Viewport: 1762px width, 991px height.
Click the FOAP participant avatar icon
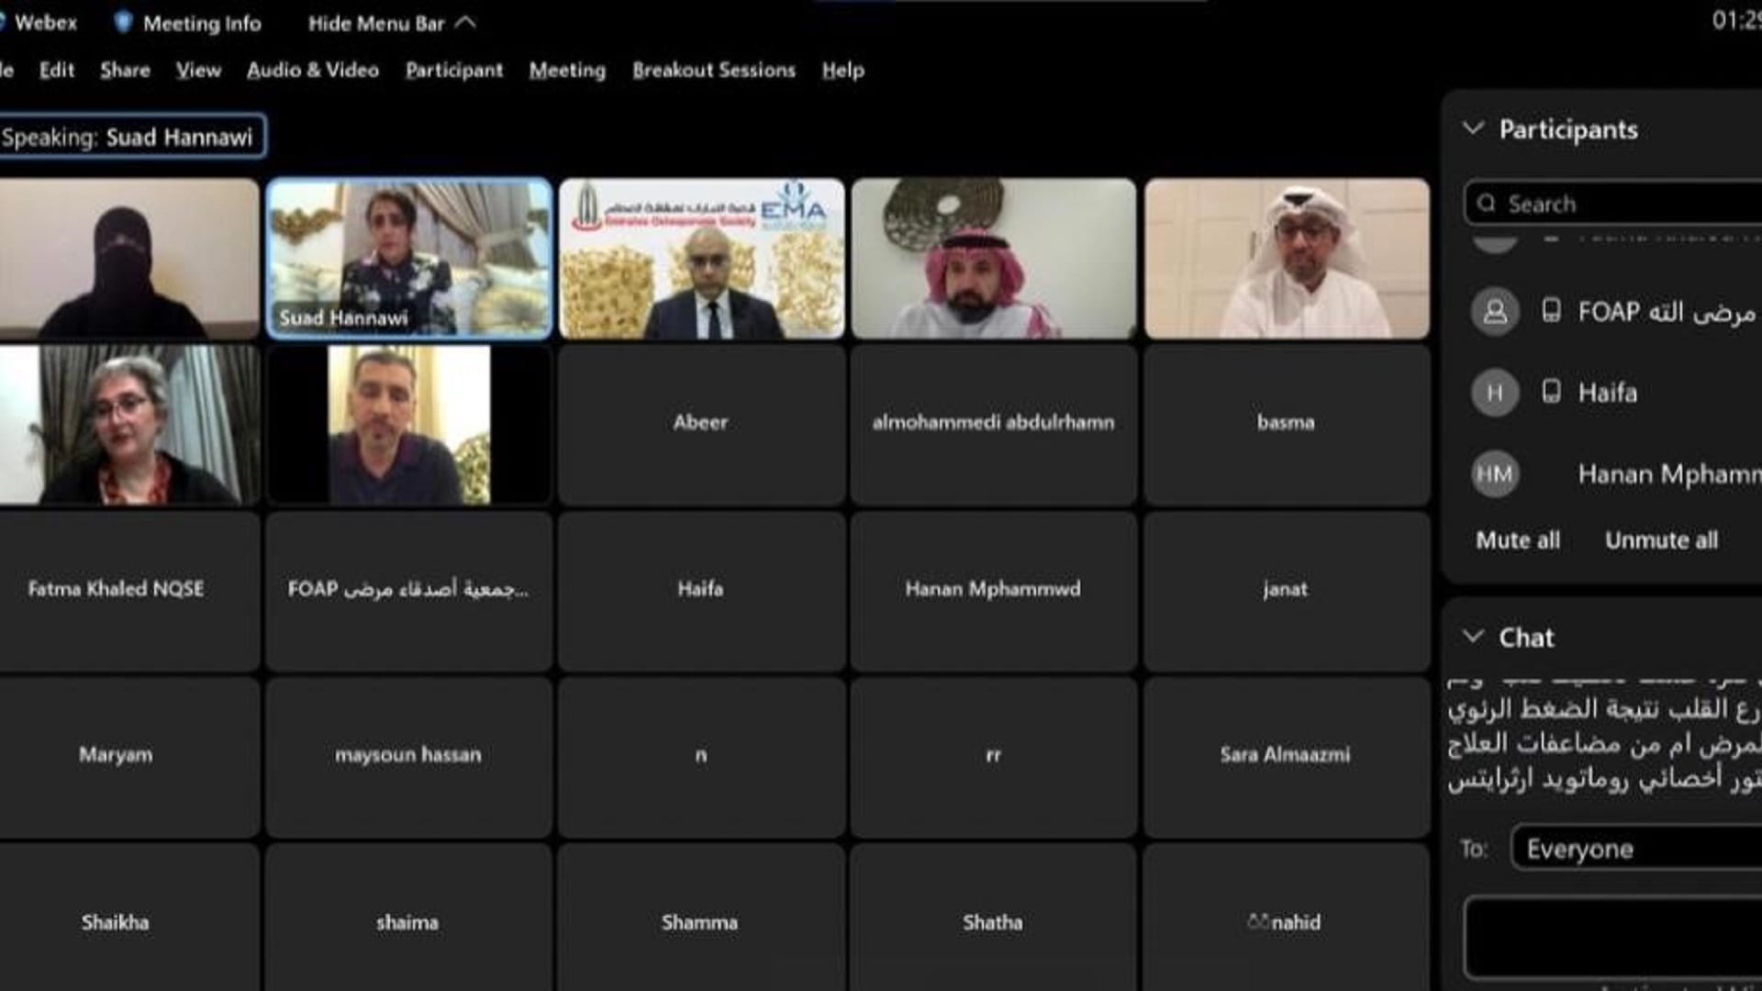[x=1495, y=312]
